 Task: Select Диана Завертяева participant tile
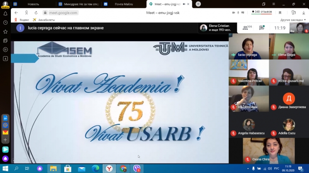click(x=289, y=99)
